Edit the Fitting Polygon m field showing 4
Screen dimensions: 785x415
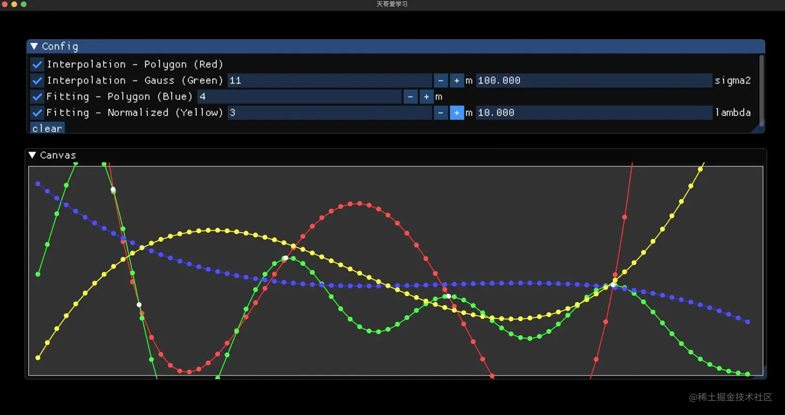(x=300, y=97)
